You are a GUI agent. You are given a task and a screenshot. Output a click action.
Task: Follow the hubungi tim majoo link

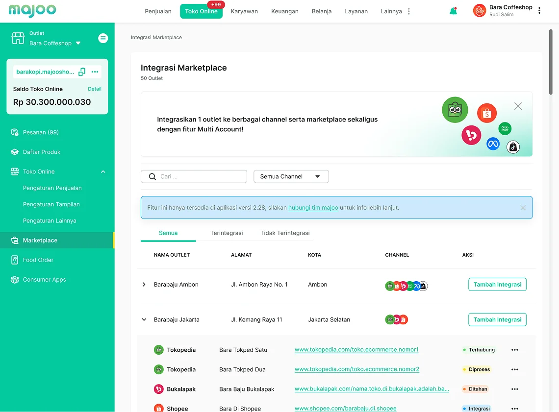pyautogui.click(x=313, y=208)
